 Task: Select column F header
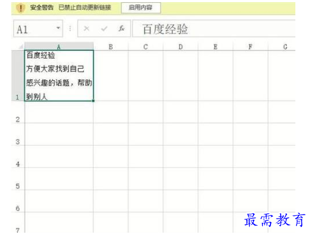click(x=250, y=47)
